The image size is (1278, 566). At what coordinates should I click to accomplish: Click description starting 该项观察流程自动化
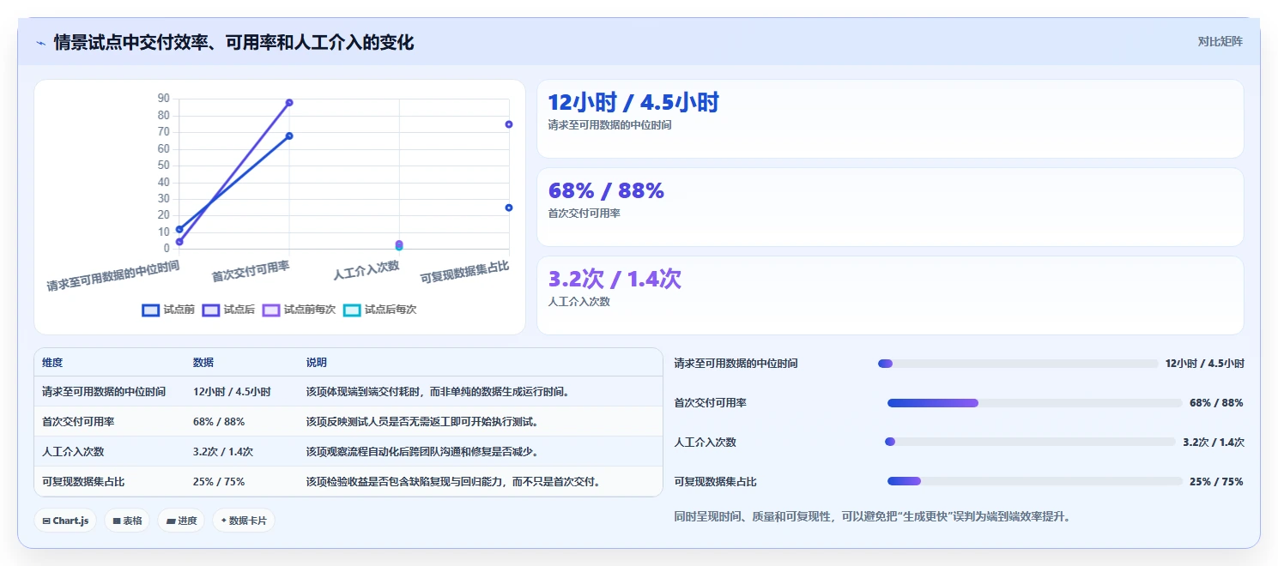[x=422, y=451]
